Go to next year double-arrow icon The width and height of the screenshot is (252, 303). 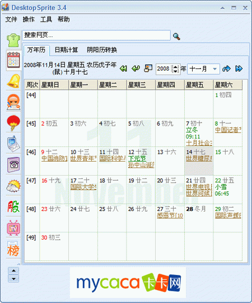(239, 68)
